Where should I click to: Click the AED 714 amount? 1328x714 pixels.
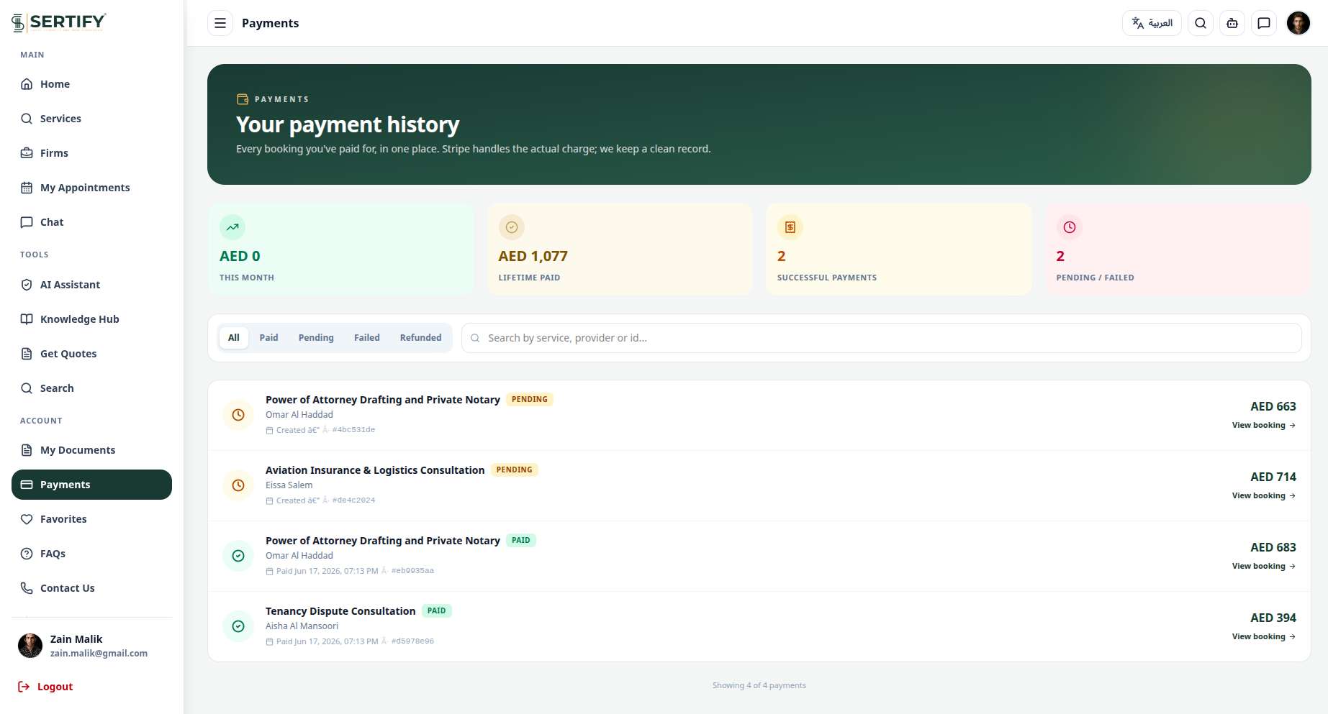[1273, 477]
